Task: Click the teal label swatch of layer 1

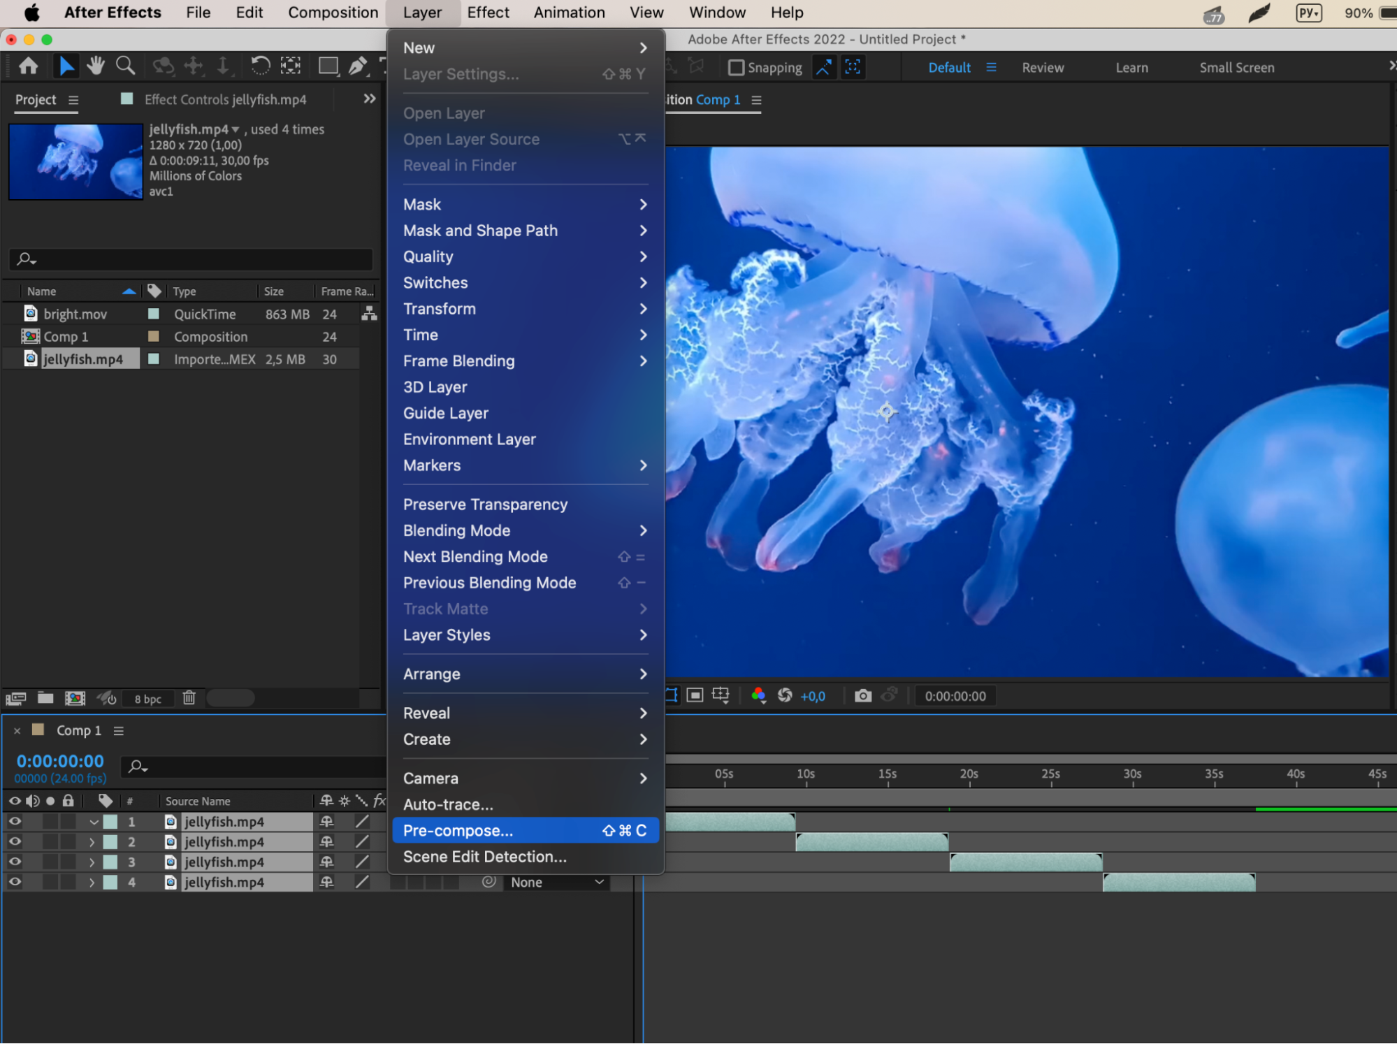Action: coord(110,822)
